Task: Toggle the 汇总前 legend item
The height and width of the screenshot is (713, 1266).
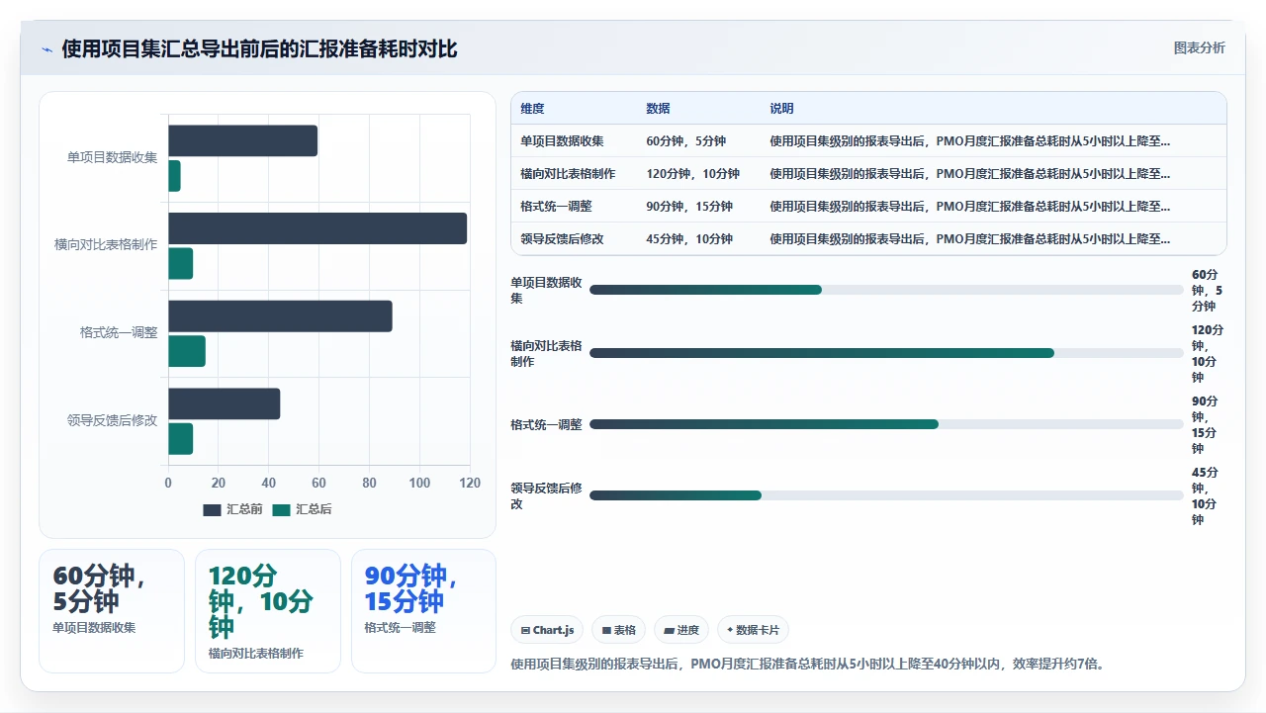Action: [232, 509]
